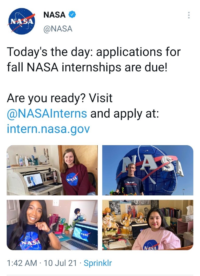Follow the intern.nasa.gov link
The height and width of the screenshot is (276, 200).
(48, 129)
